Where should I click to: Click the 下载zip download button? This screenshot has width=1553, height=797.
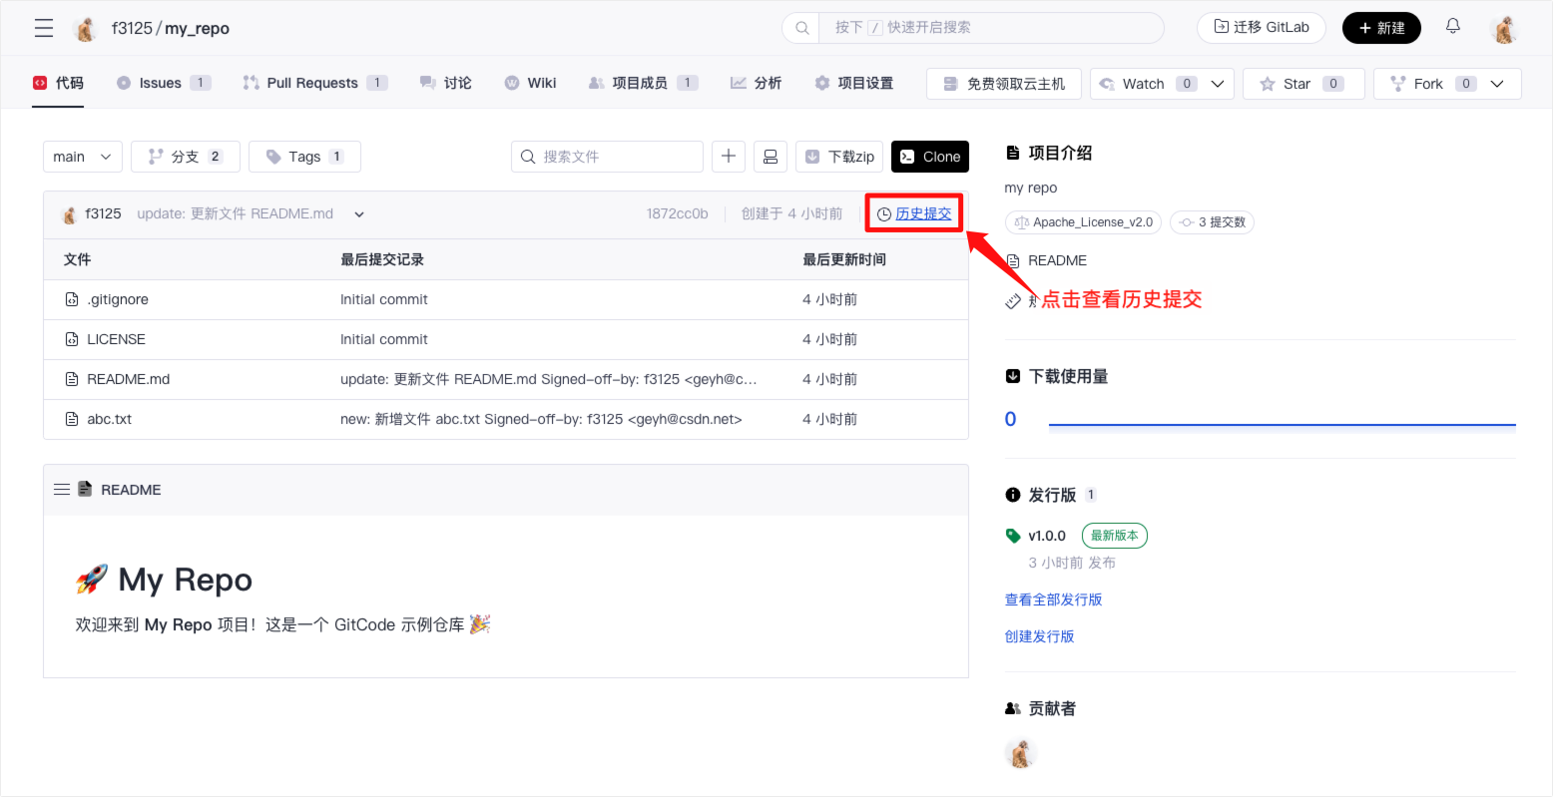click(x=839, y=157)
